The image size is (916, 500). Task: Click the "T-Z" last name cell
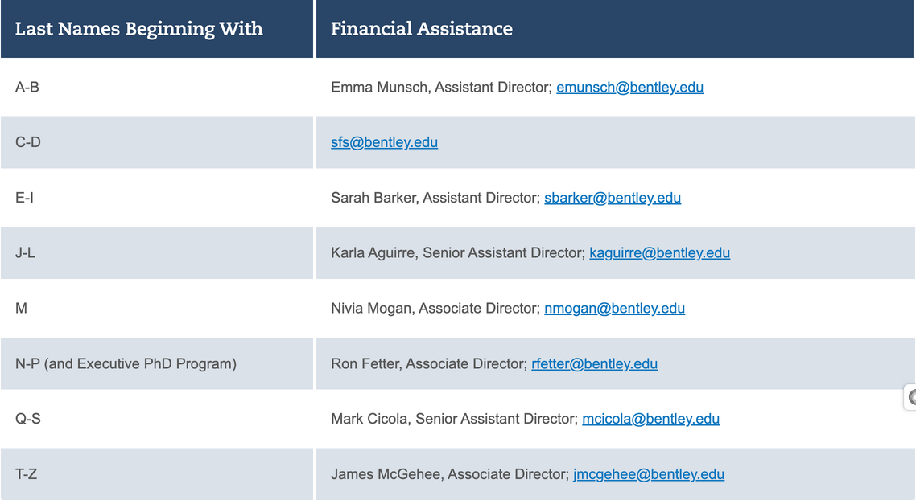26,474
